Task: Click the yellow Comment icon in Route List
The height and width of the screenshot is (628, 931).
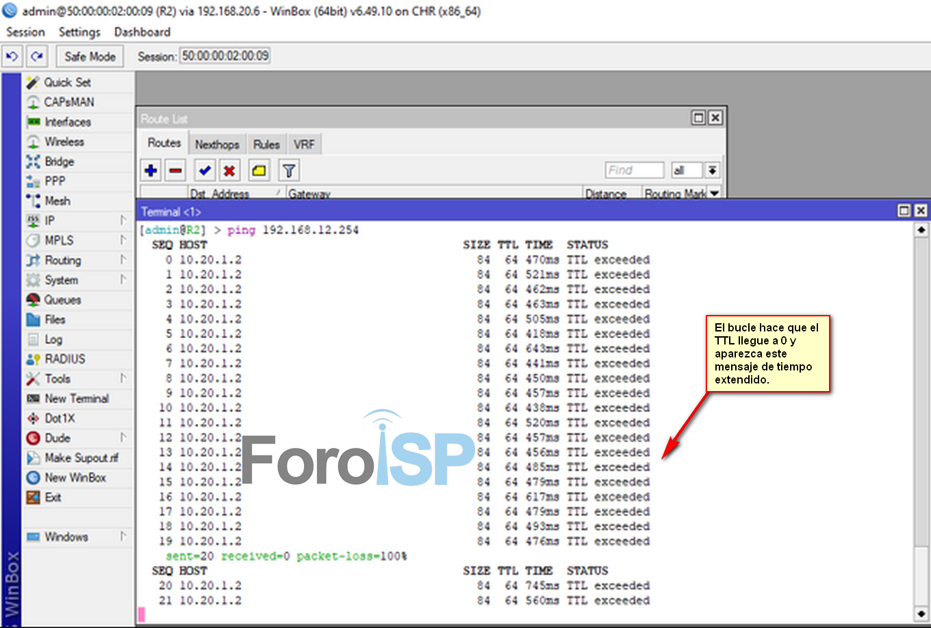Action: tap(259, 171)
